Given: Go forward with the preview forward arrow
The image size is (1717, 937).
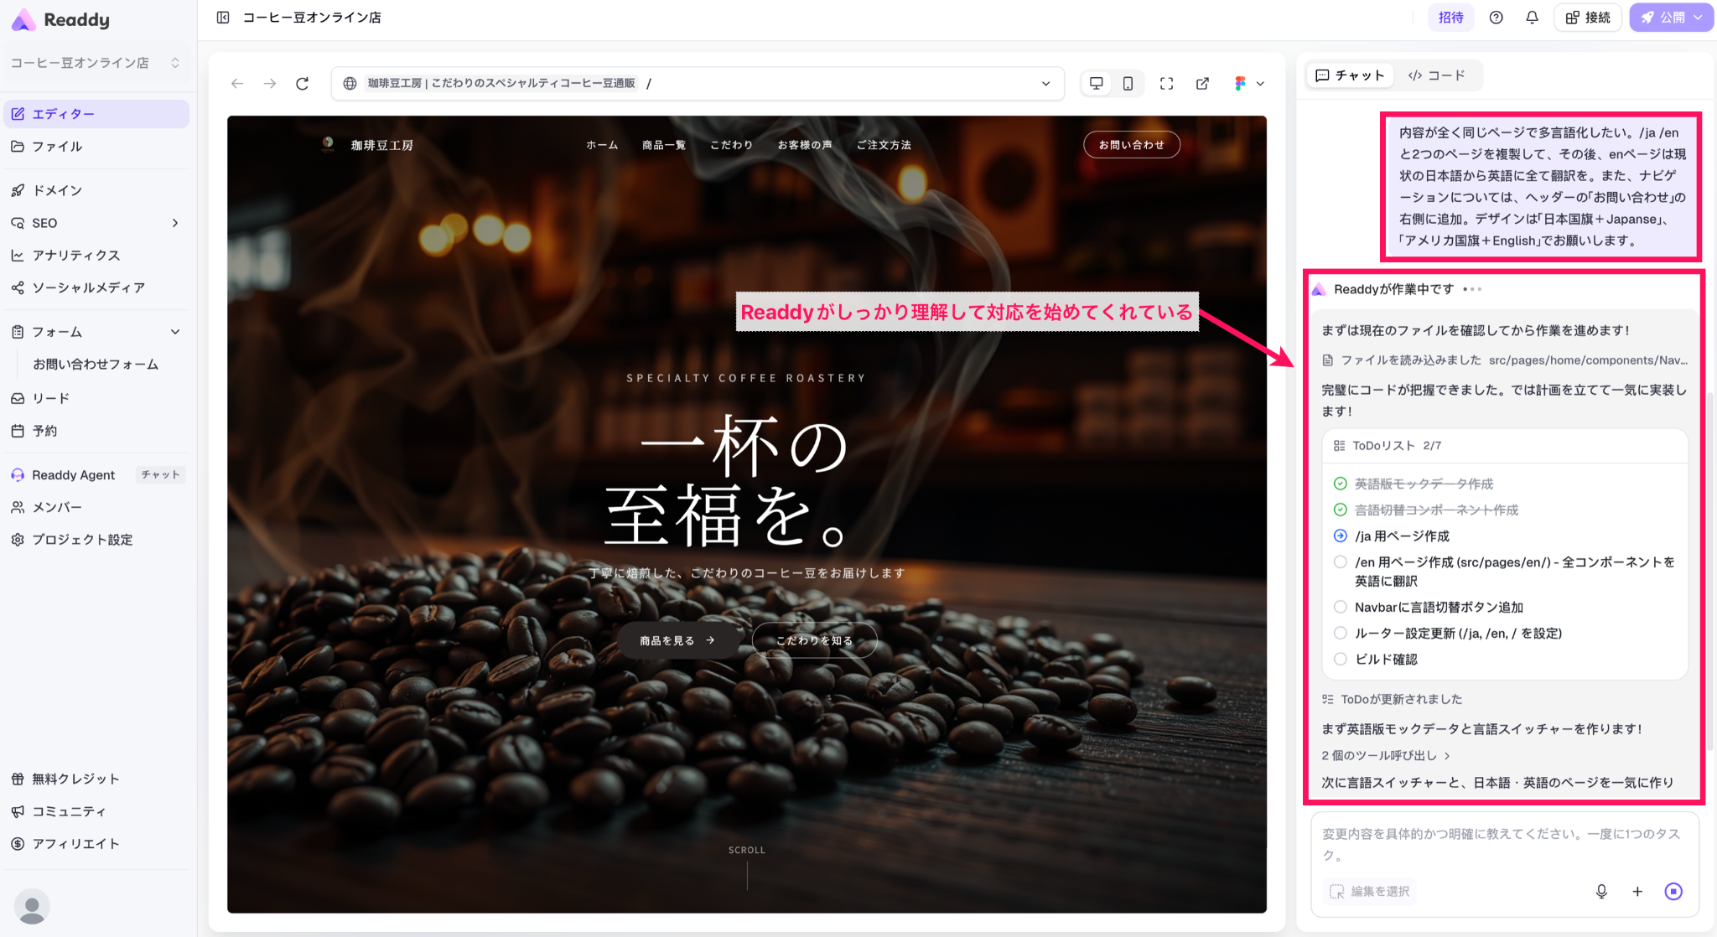Looking at the screenshot, I should [269, 84].
